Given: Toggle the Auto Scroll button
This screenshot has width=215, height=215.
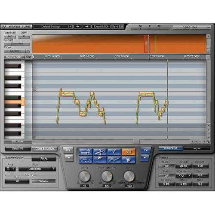Looking at the screenshot, I should click(171, 148).
